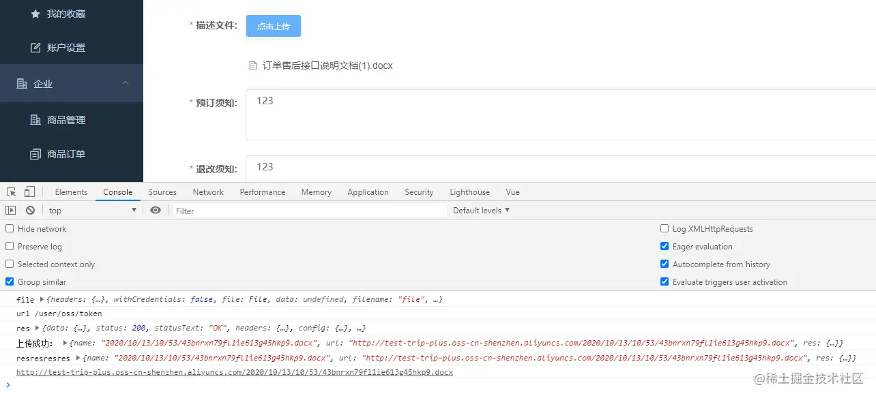
Task: Enable the Preserve log checkbox
Action: (10, 247)
